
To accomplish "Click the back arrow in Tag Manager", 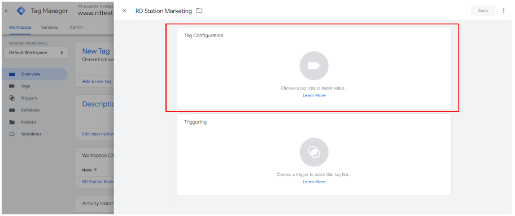I will point(7,11).
